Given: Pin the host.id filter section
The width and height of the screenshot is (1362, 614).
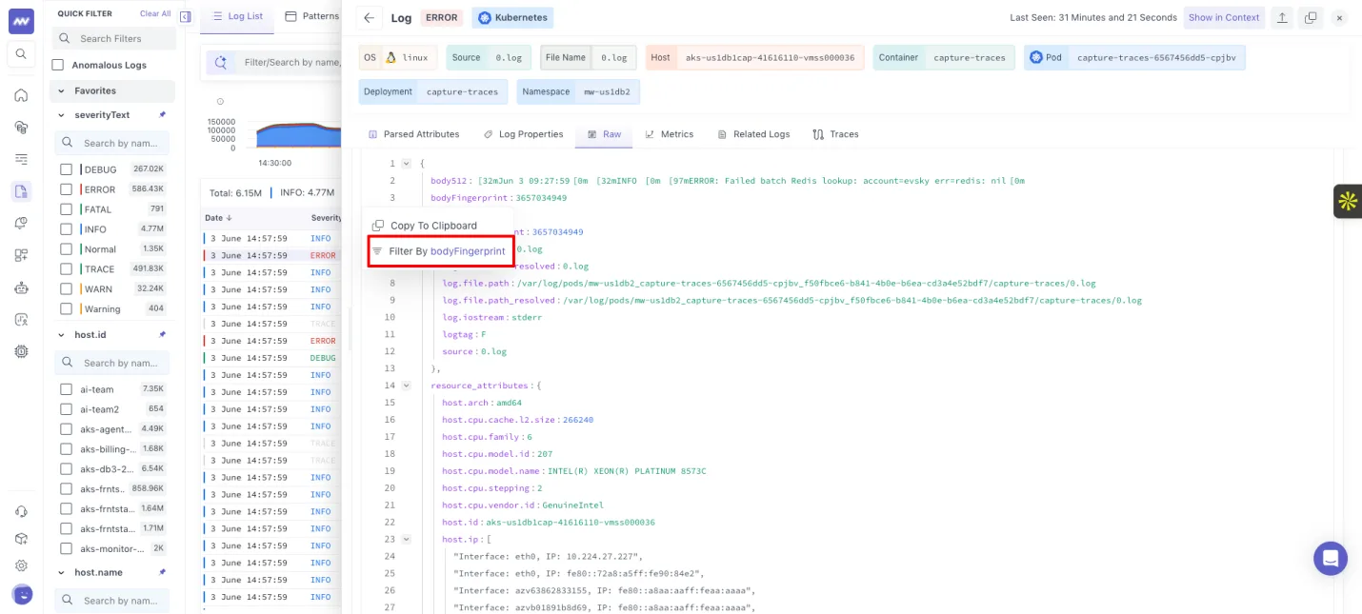Looking at the screenshot, I should [x=162, y=334].
